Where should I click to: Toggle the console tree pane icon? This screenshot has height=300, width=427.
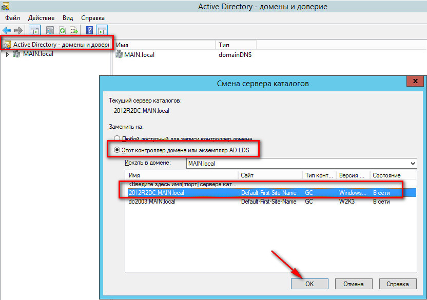pos(34,30)
